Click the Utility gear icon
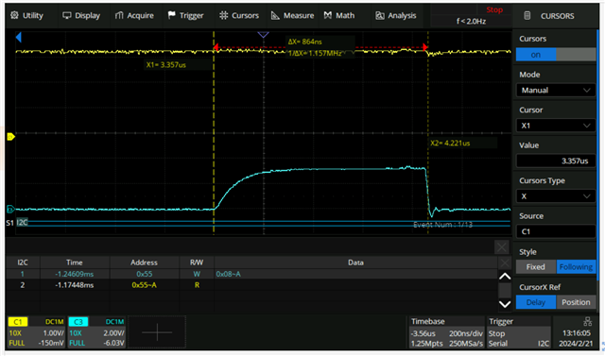This screenshot has width=605, height=356. (14, 15)
